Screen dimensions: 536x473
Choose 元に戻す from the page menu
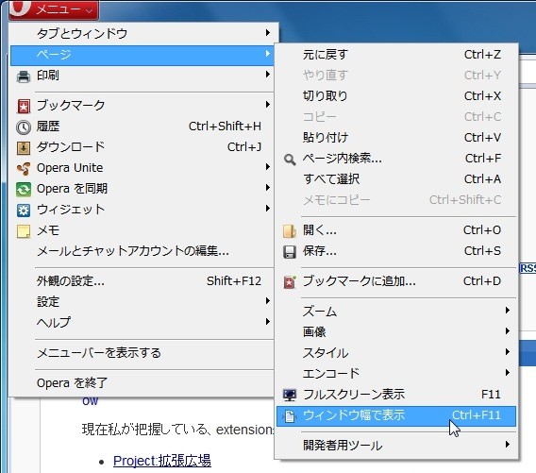[x=396, y=55]
